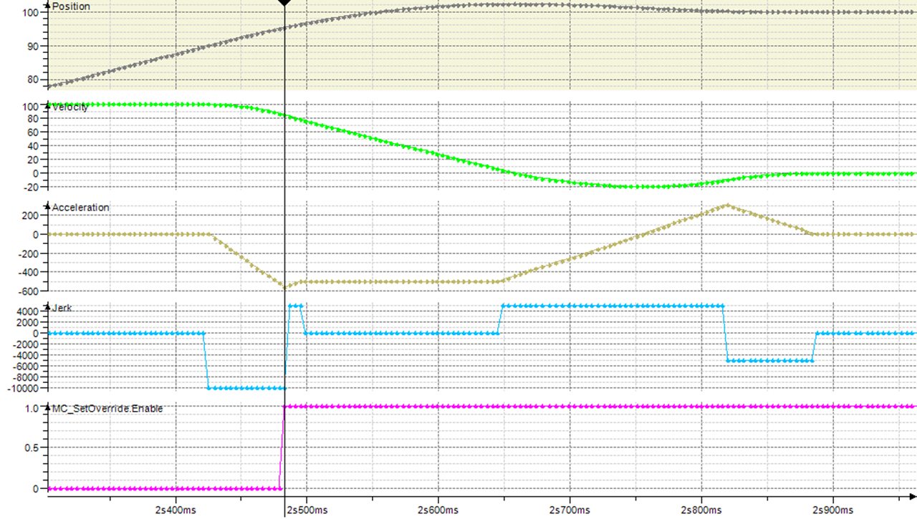Click the 2s800ms time axis label
Screen dimensions: 917x519
click(x=701, y=510)
